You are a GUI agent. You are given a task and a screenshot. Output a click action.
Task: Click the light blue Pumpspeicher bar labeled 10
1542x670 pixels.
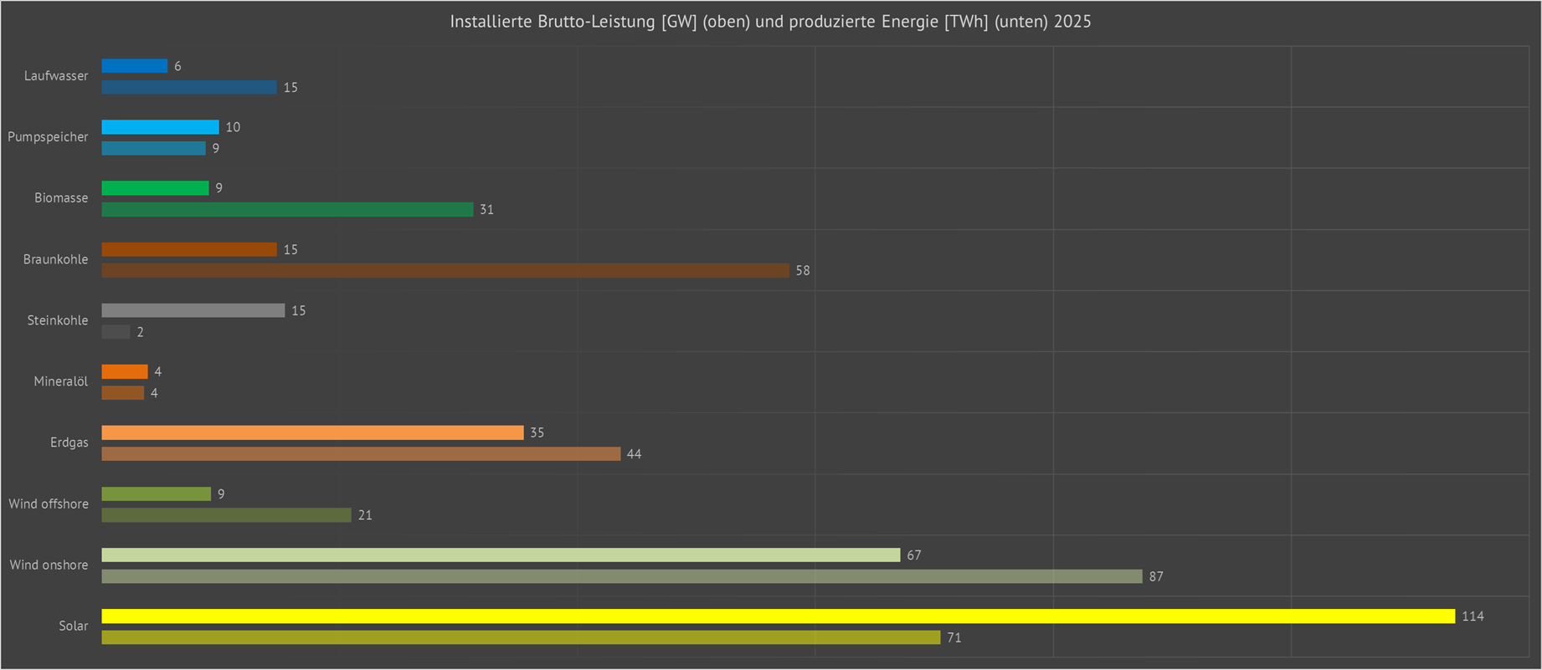tap(160, 127)
